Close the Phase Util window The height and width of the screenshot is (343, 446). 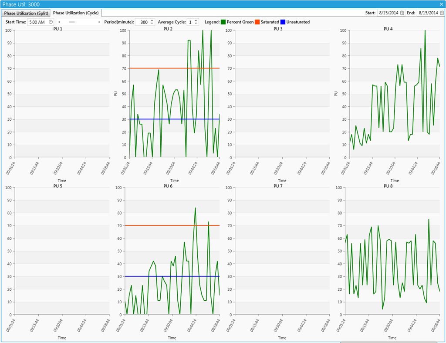click(x=441, y=4)
